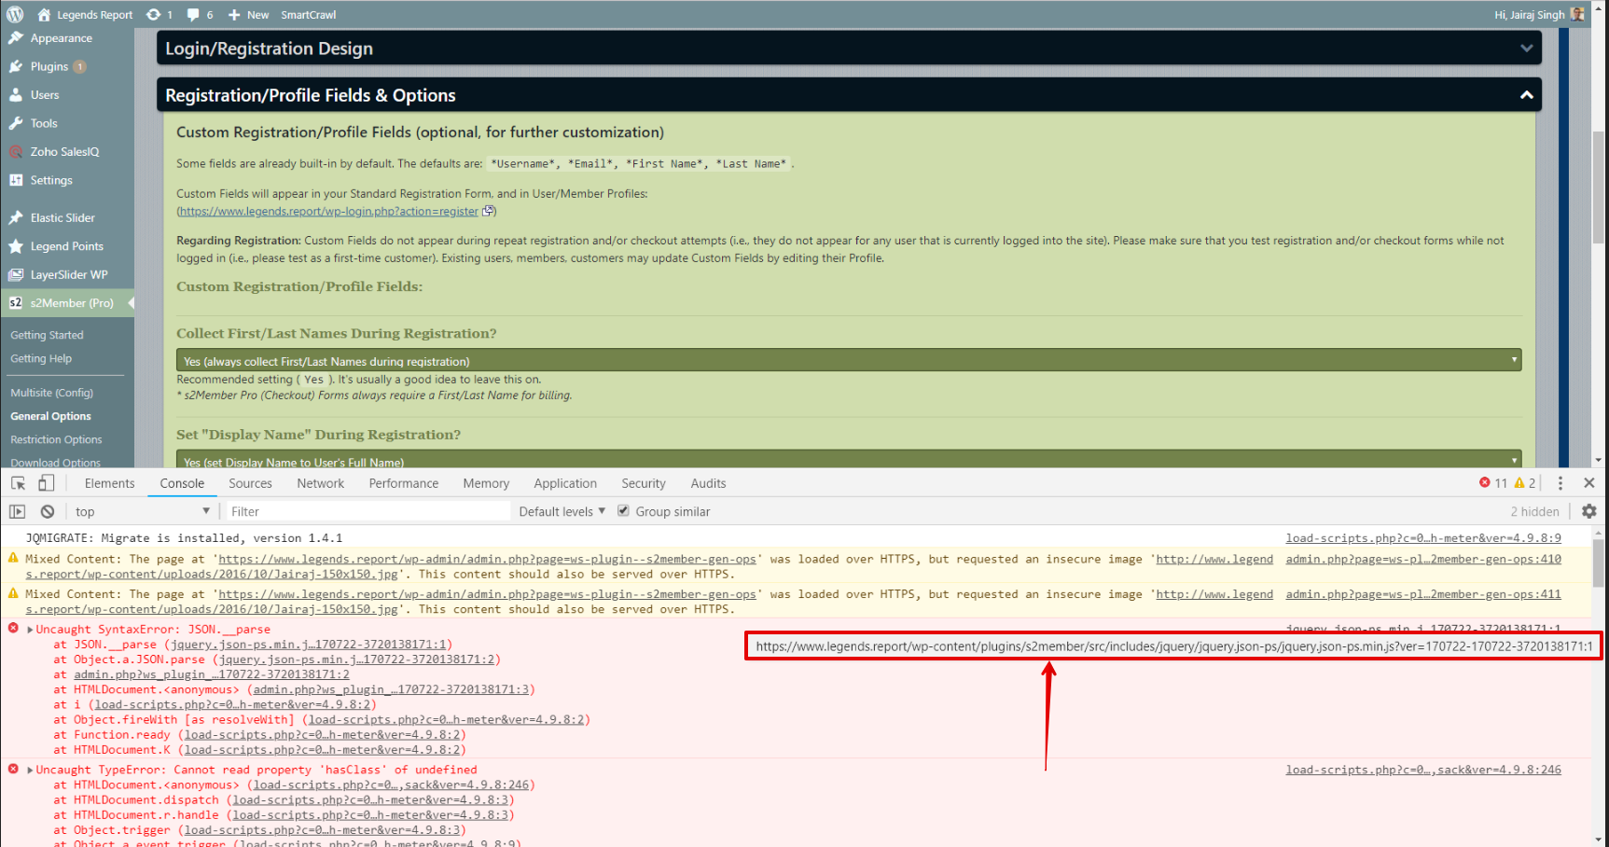
Task: Click the 2 hidden messages label
Action: tap(1534, 511)
